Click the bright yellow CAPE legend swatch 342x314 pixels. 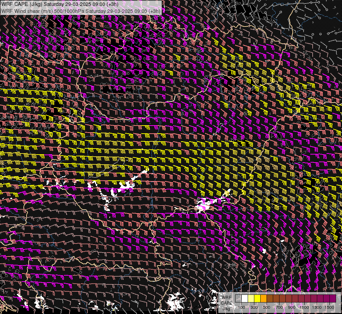257,298
